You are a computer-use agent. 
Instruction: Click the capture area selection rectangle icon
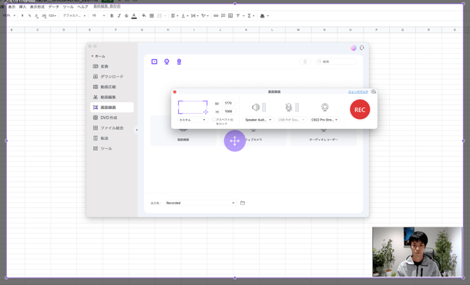click(x=193, y=108)
